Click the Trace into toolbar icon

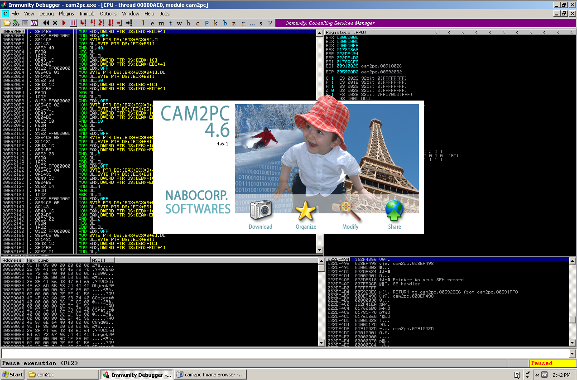point(101,23)
